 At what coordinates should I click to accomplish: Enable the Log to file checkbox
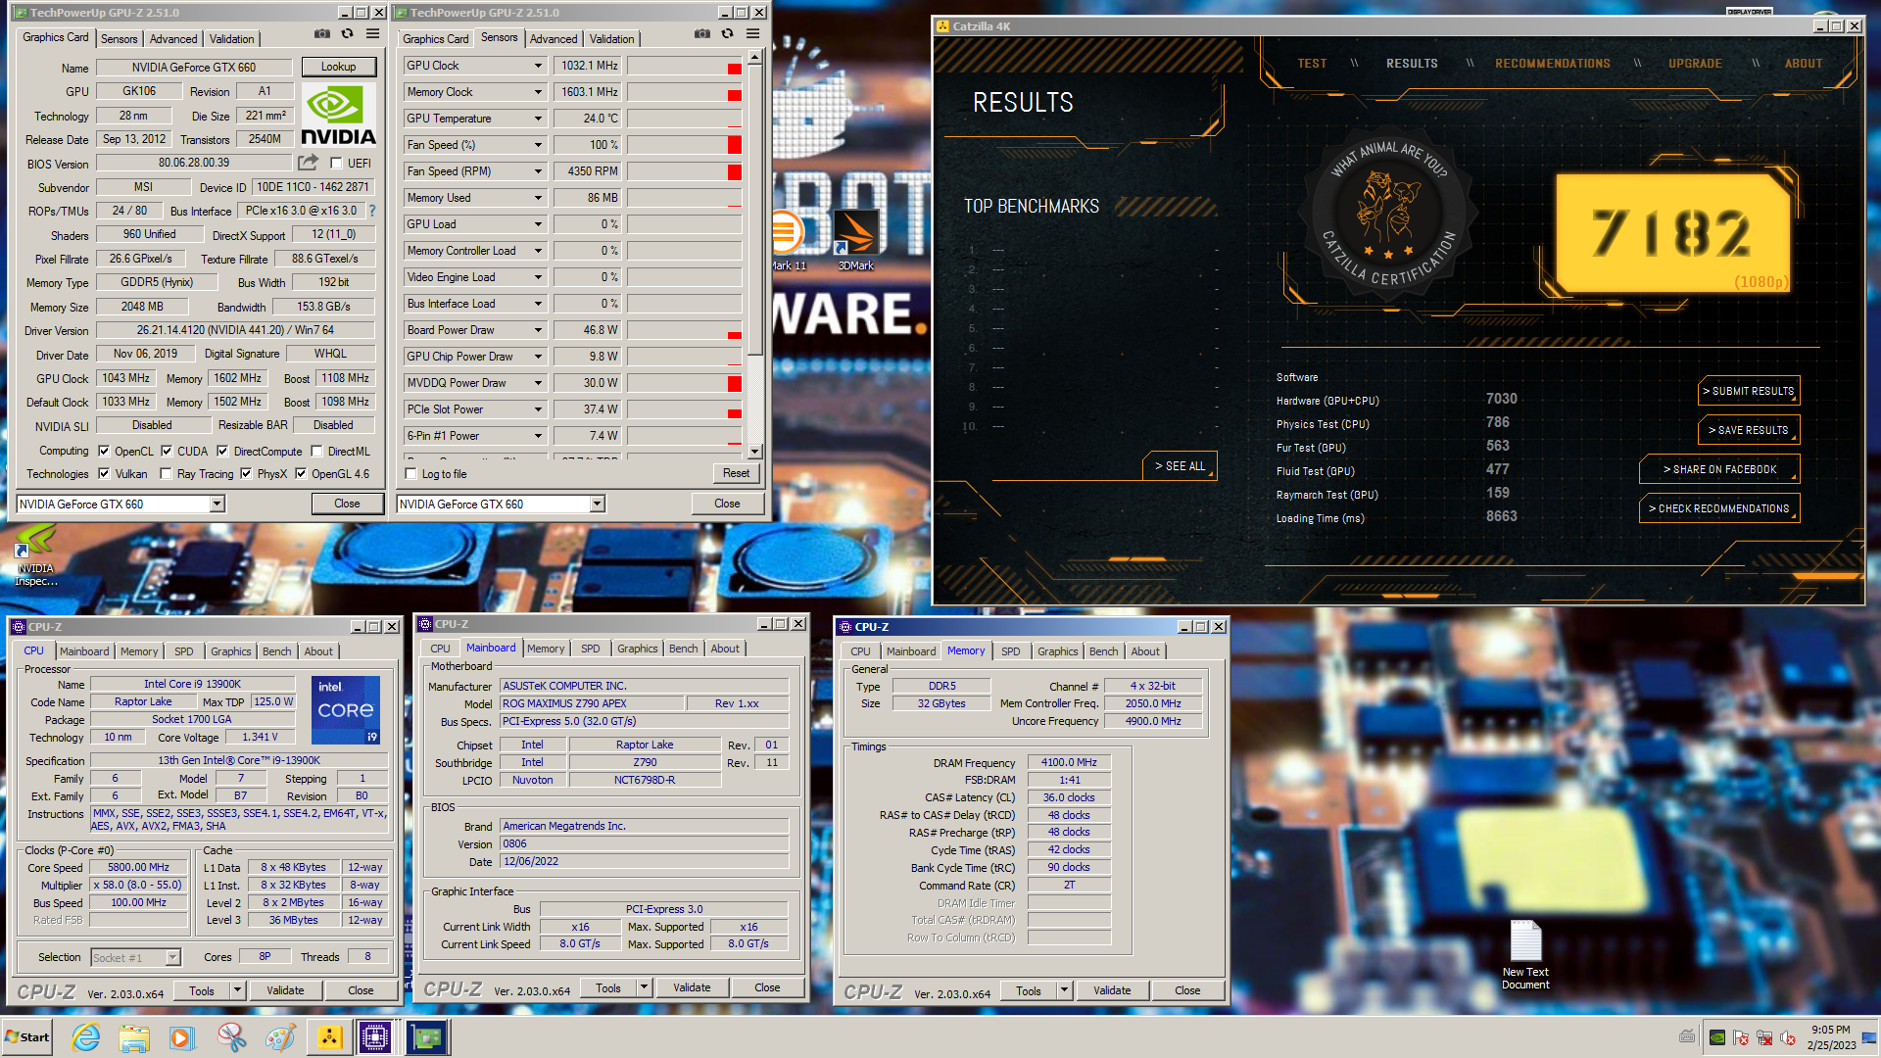(411, 474)
